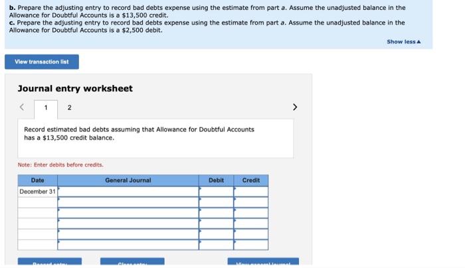Click the 'Note: Enter debits before credits.' text
This screenshot has width=465, height=268.
click(x=60, y=165)
